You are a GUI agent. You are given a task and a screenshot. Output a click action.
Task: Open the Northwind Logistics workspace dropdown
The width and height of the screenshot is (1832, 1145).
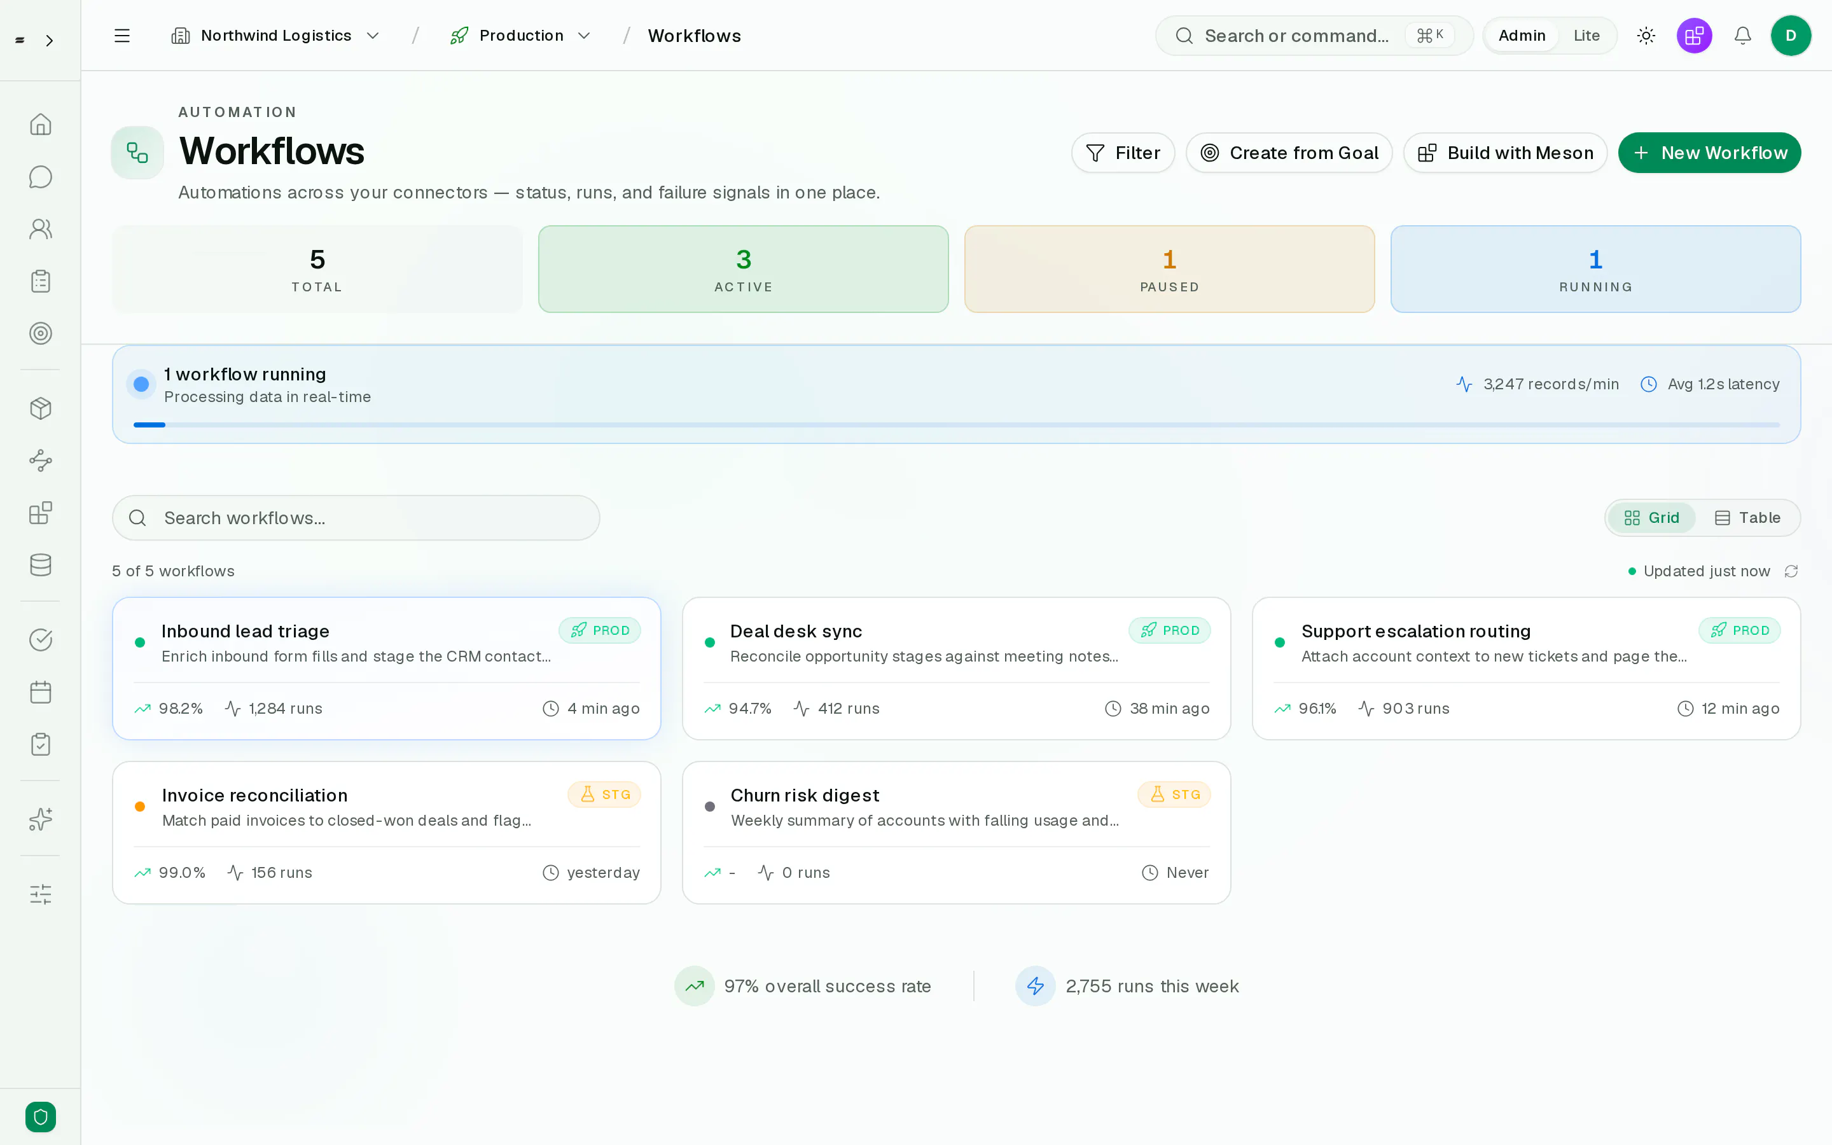tap(275, 36)
